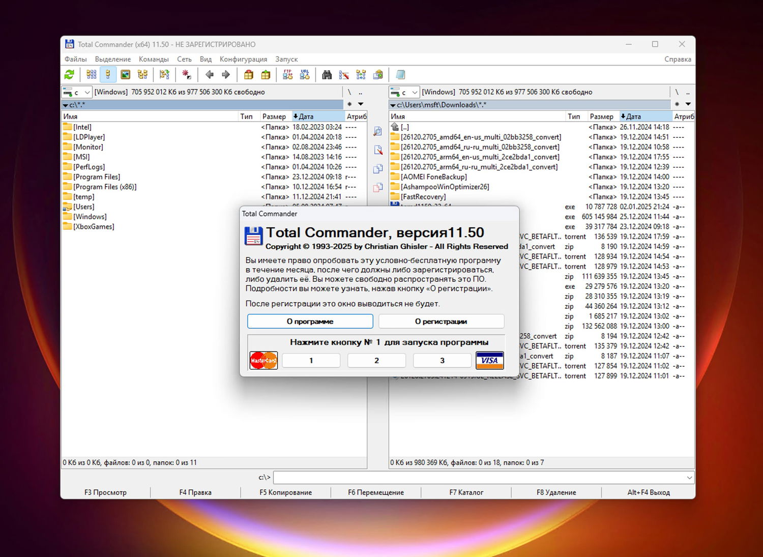Screen dimensions: 763x557
Task: Go forward with the right arrow icon
Action: click(226, 75)
